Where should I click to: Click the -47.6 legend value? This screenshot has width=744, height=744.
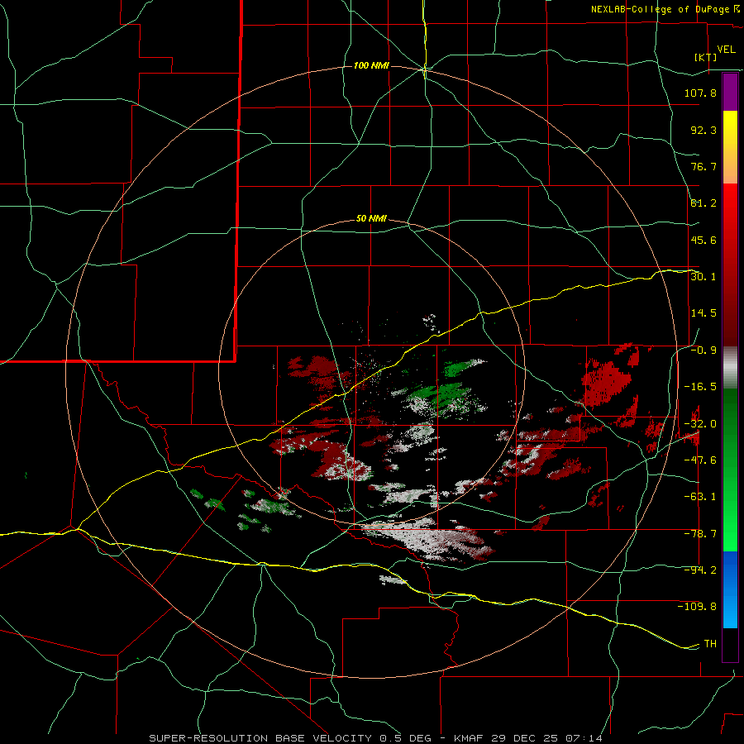pyautogui.click(x=700, y=460)
